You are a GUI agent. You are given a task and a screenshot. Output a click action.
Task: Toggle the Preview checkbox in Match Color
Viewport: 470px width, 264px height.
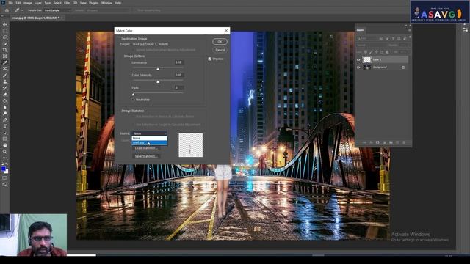pos(210,59)
